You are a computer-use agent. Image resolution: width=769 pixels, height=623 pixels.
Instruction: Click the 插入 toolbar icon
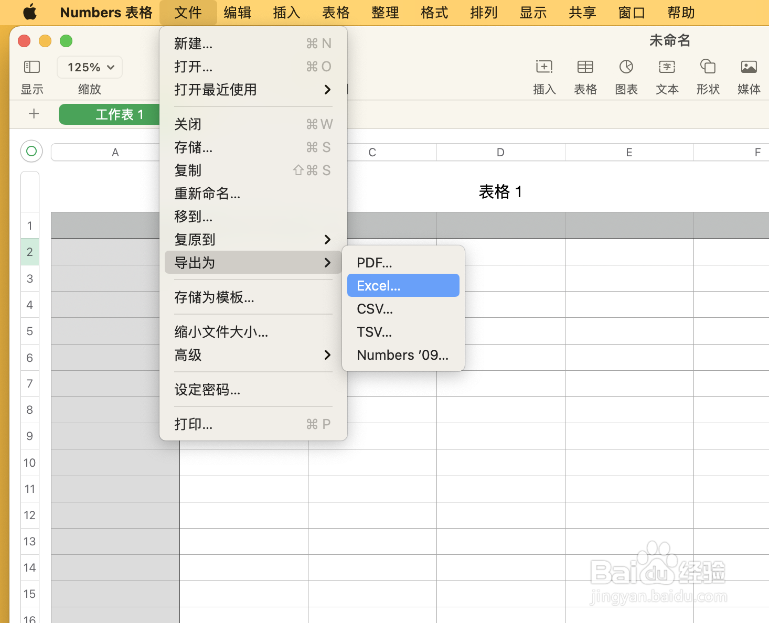coord(543,76)
